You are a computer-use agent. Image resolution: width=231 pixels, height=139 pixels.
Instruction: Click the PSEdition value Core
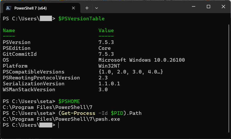tap(105, 48)
